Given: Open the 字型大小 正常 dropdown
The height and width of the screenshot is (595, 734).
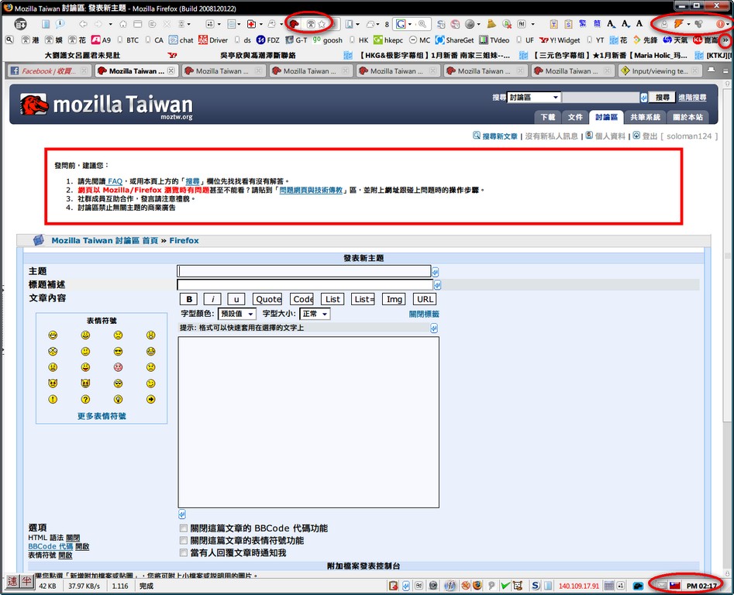Looking at the screenshot, I should click(315, 314).
